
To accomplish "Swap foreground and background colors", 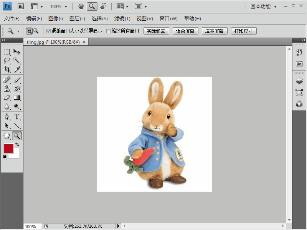I will 17,145.
